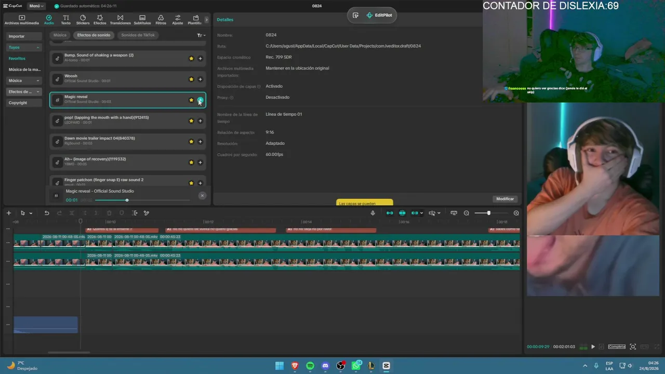Click the icon left of EditPilot
This screenshot has height=374, width=665.
pos(355,15)
